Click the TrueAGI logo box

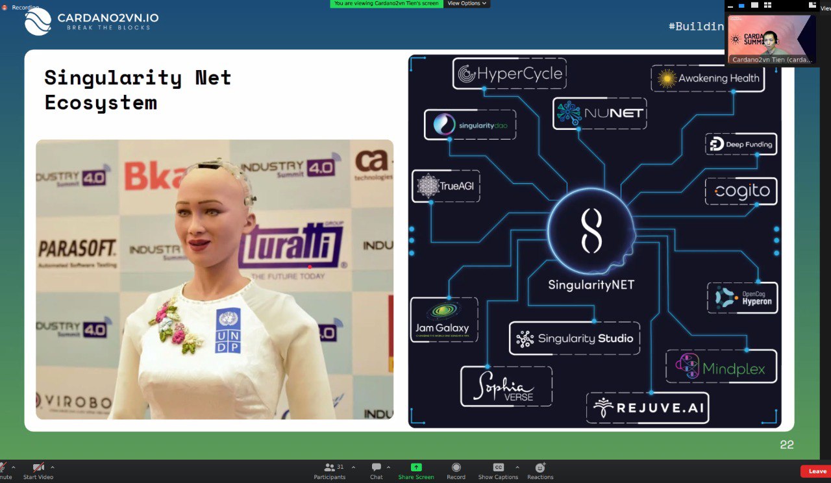[446, 186]
